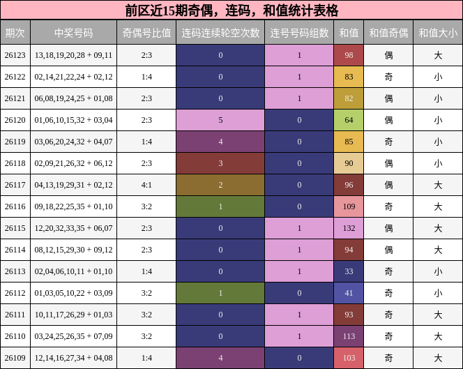Click sum value 33 in row 26113
The image size is (463, 369).
coord(349,271)
